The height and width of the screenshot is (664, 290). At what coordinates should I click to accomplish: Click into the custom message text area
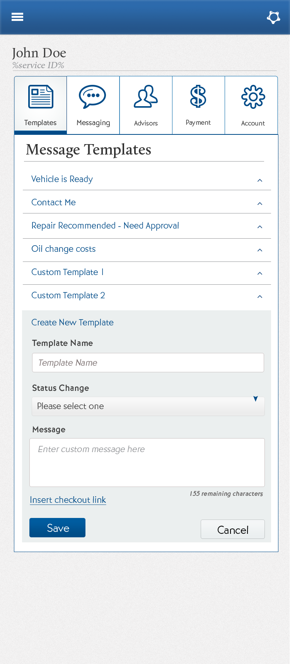click(147, 462)
